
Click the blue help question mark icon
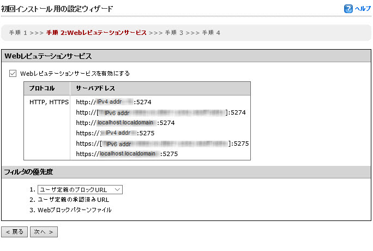click(348, 9)
